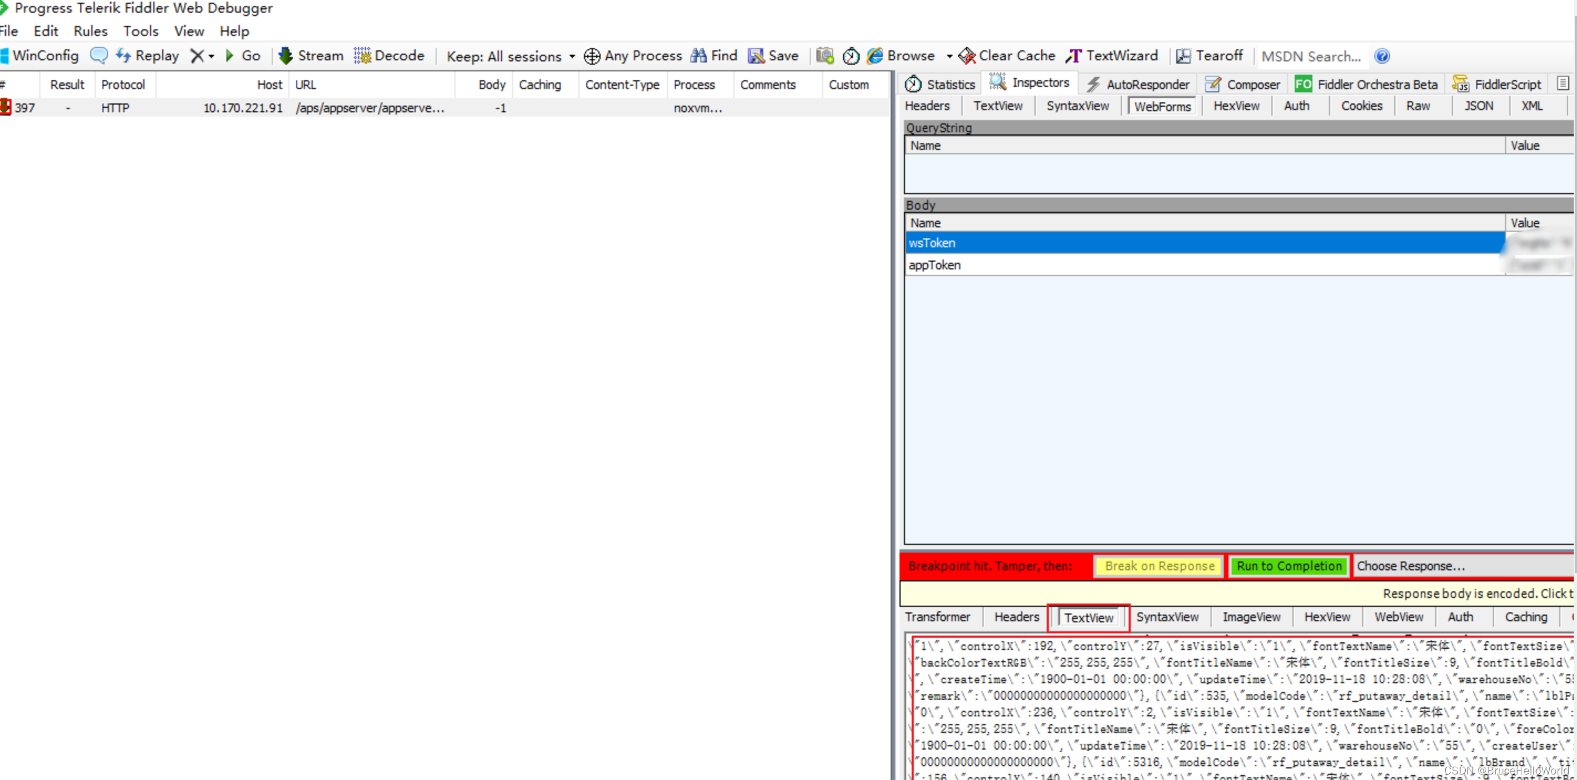Click the MSDN Search input field
The width and height of the screenshot is (1577, 780).
pos(1311,56)
